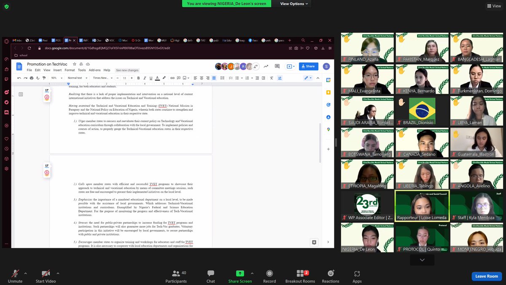The width and height of the screenshot is (506, 285).
Task: Open the Line spacing tool
Action: (x=222, y=78)
